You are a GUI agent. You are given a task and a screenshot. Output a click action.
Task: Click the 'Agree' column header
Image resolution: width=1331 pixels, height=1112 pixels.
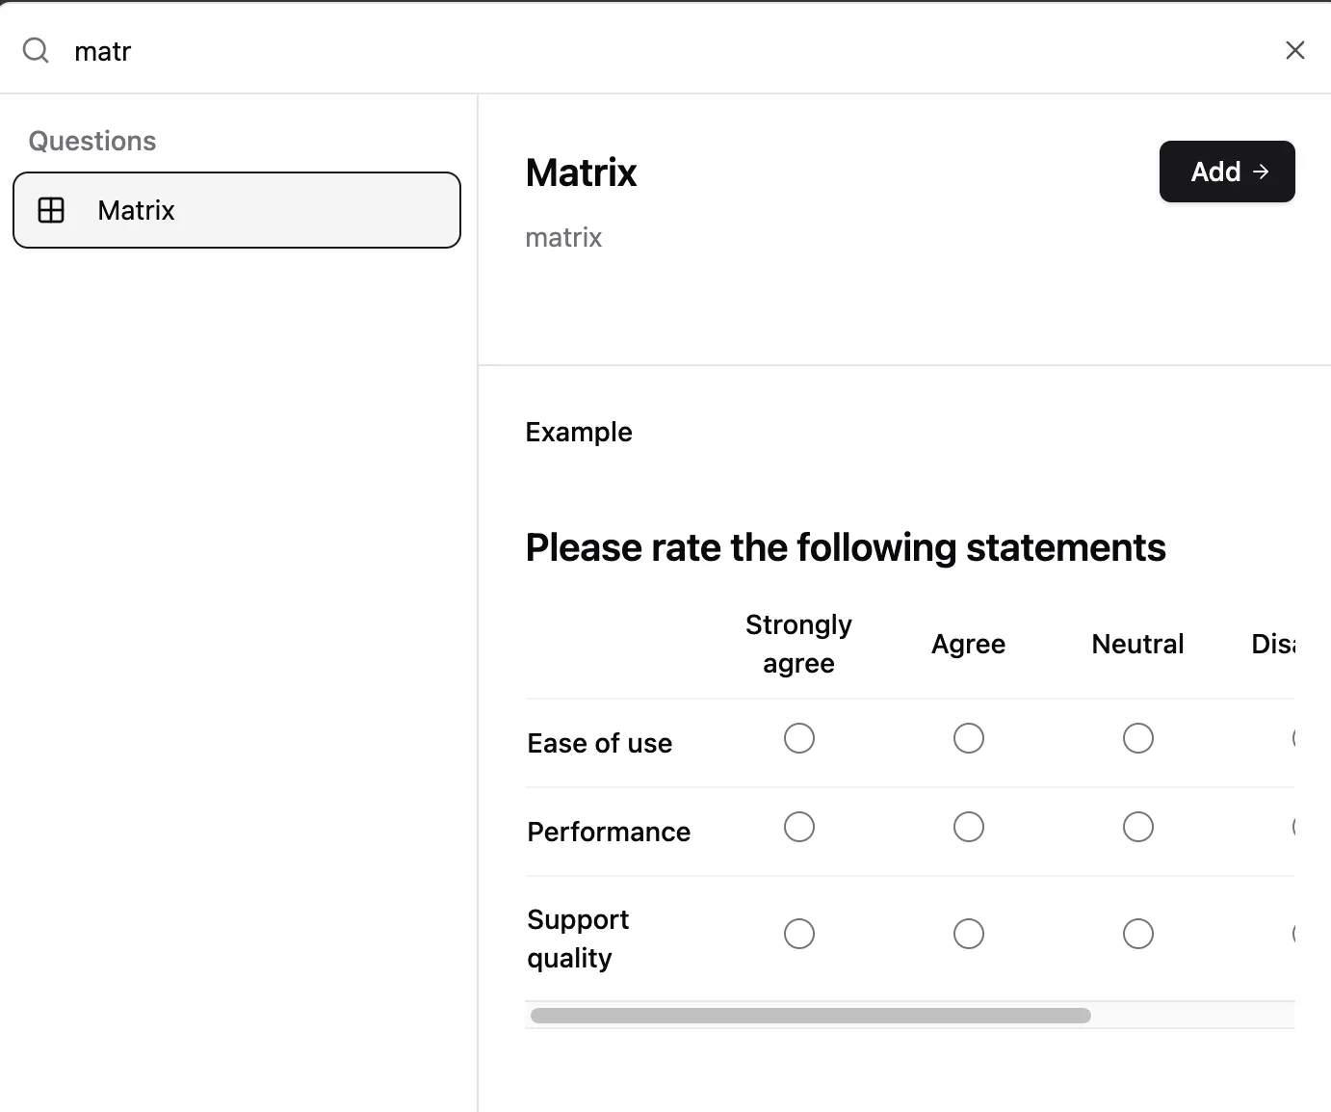(969, 644)
